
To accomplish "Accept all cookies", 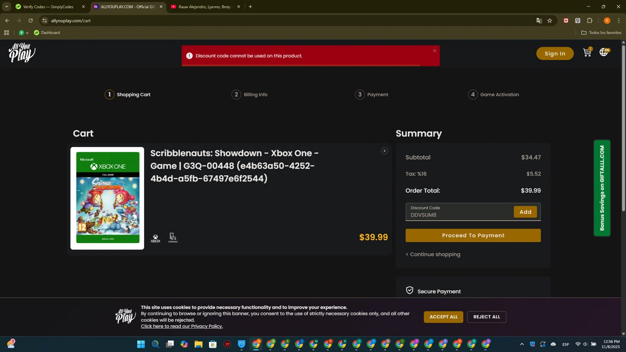I will (443, 317).
